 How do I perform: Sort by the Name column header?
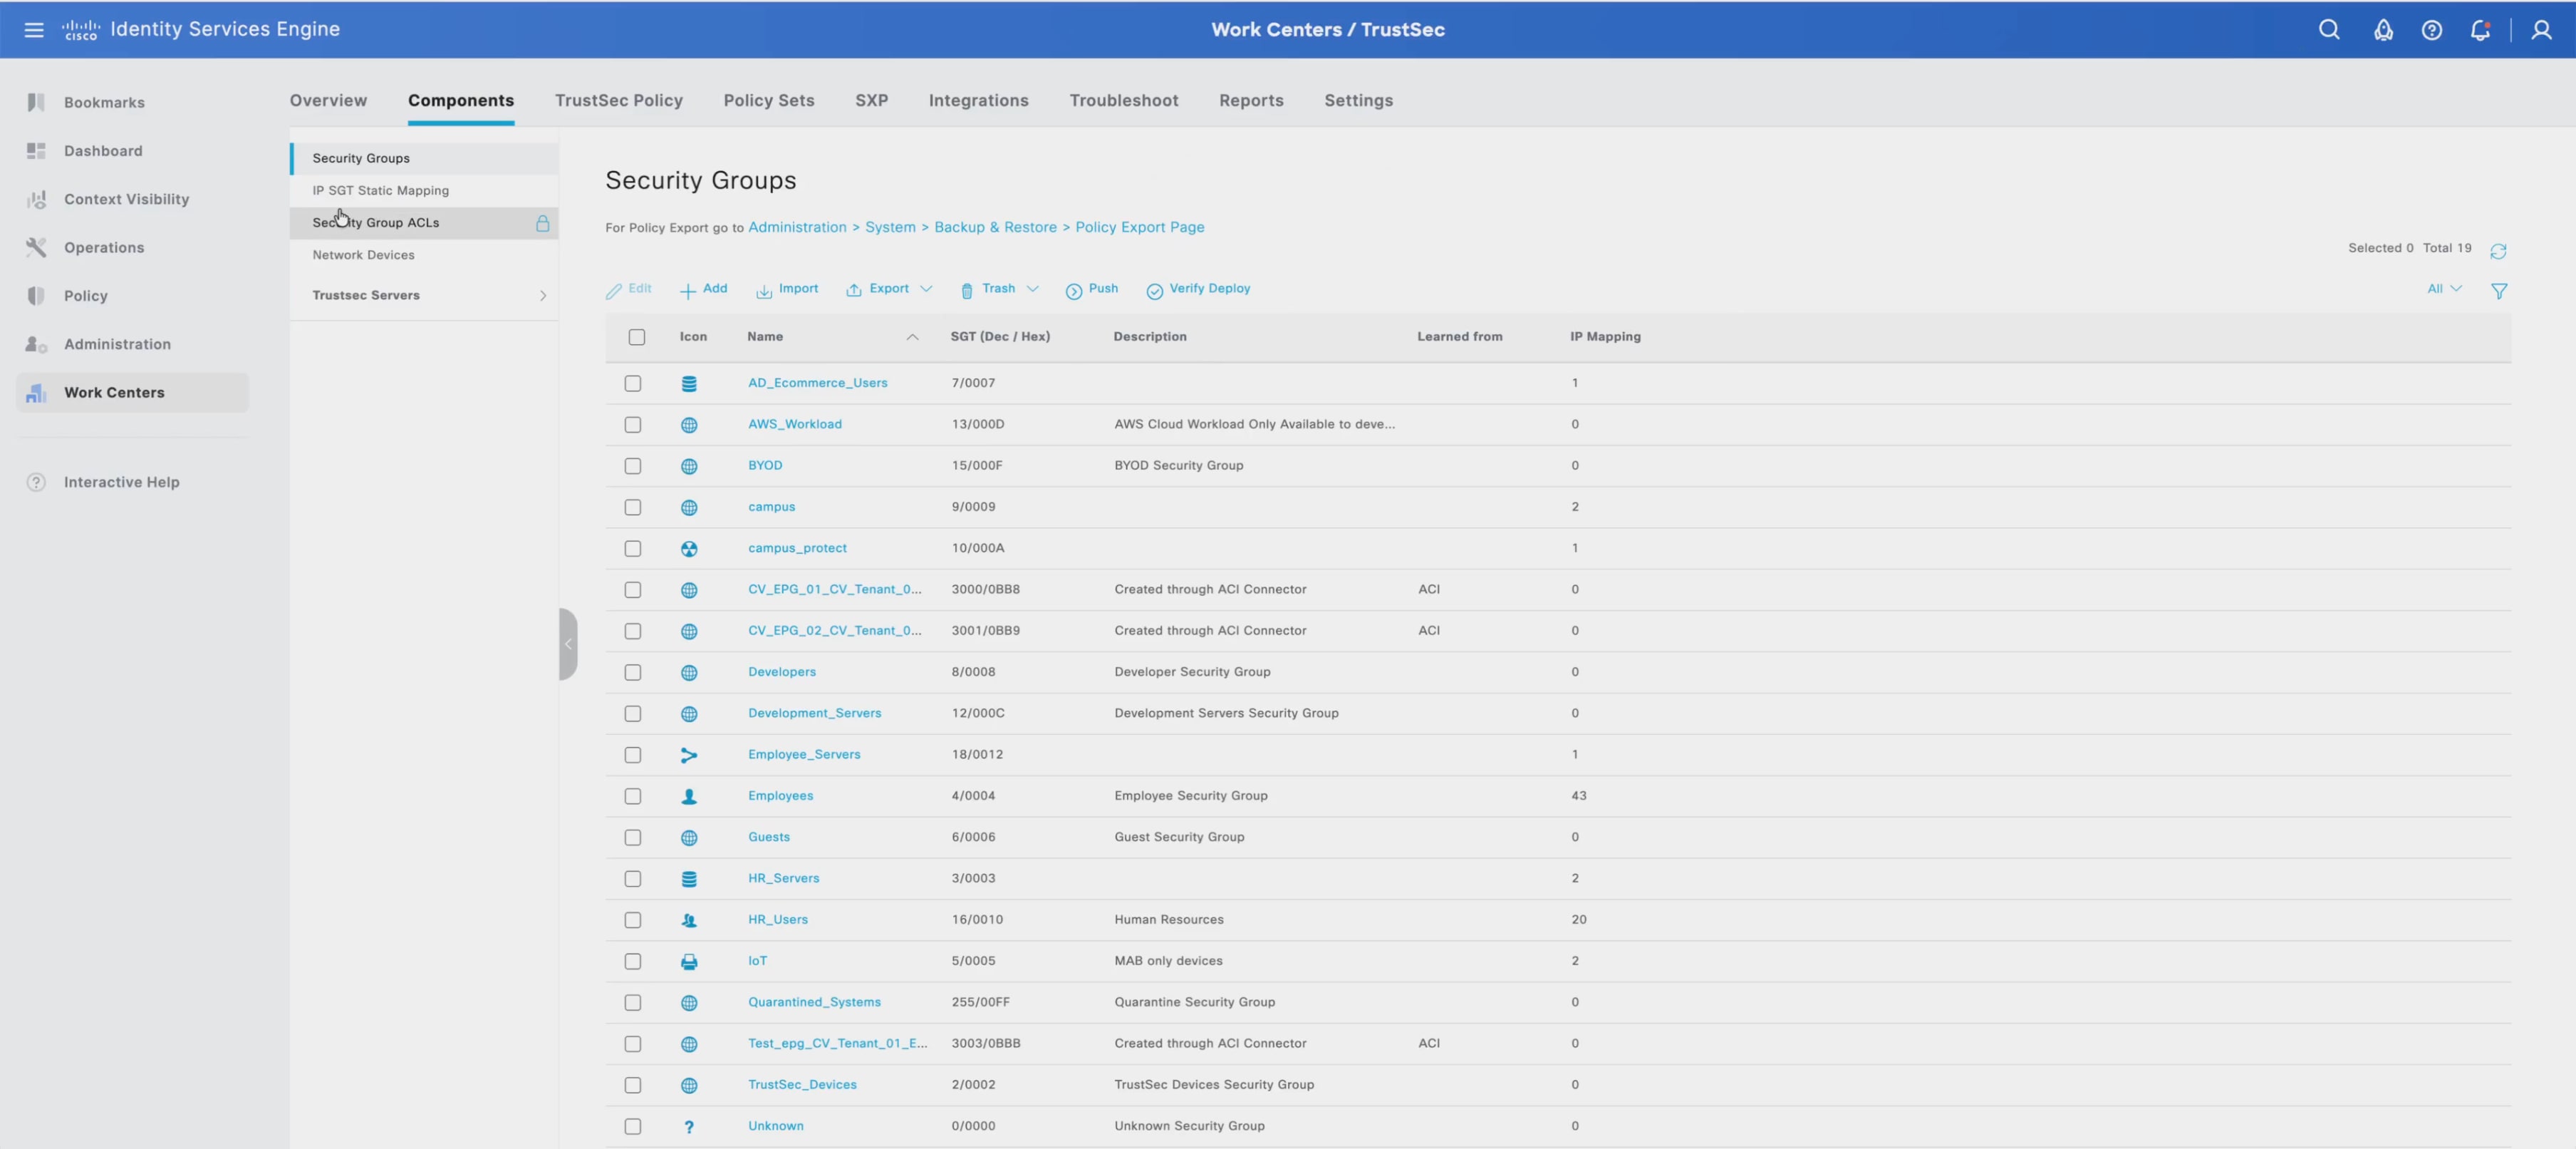point(765,336)
